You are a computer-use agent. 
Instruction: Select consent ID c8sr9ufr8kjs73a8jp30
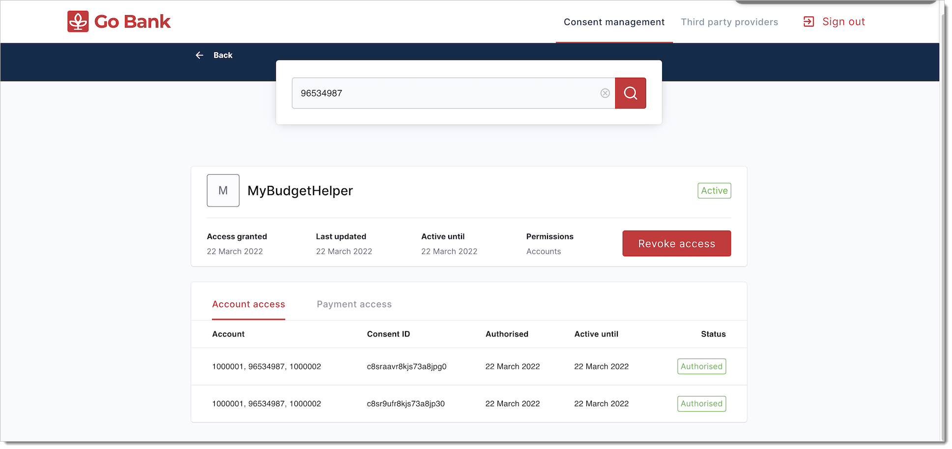tap(406, 404)
